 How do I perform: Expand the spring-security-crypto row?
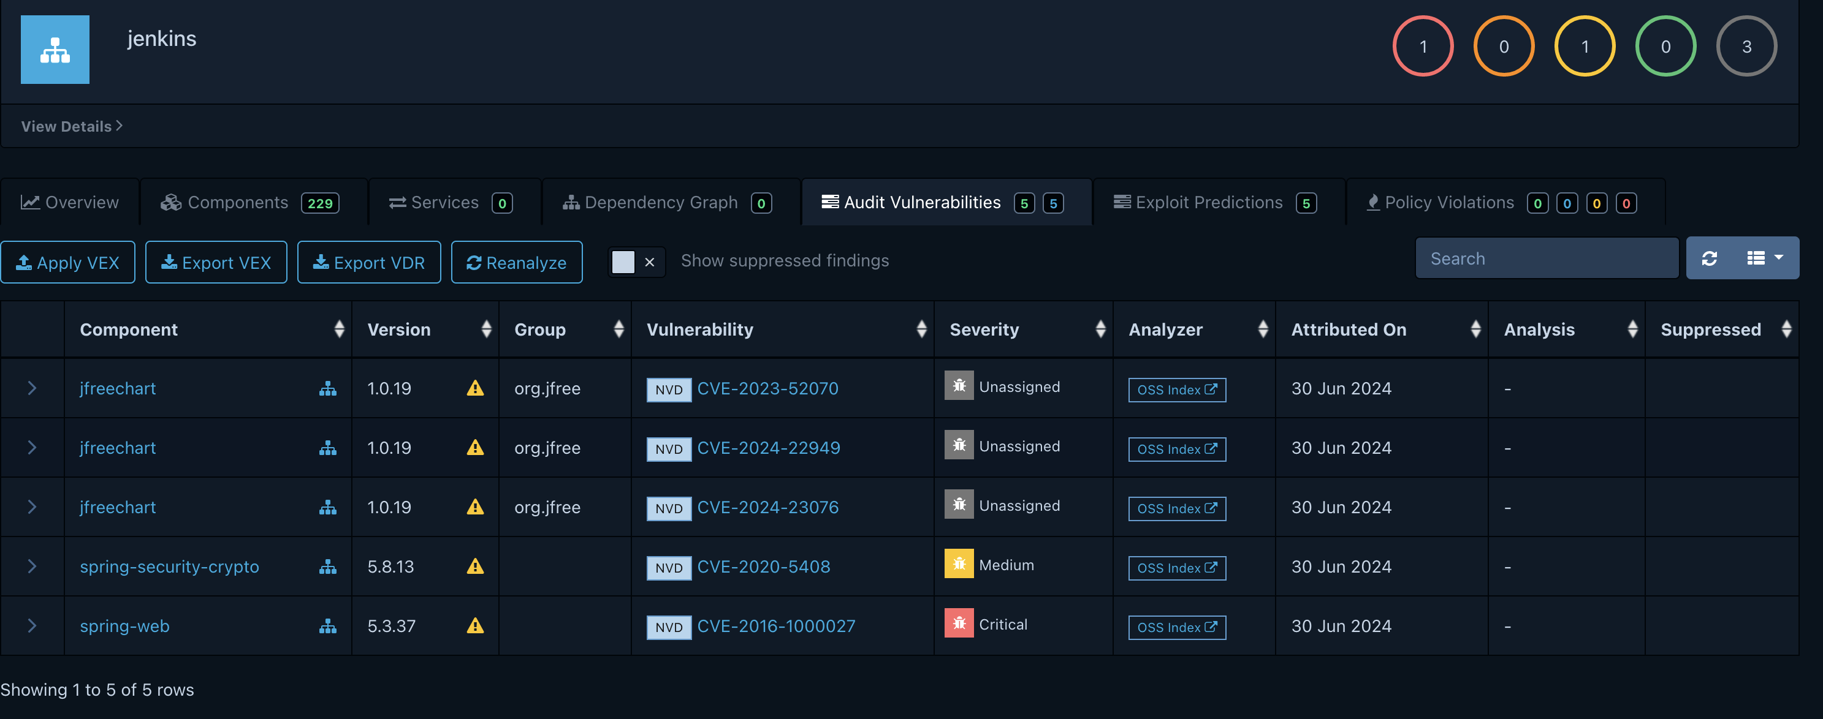[32, 567]
